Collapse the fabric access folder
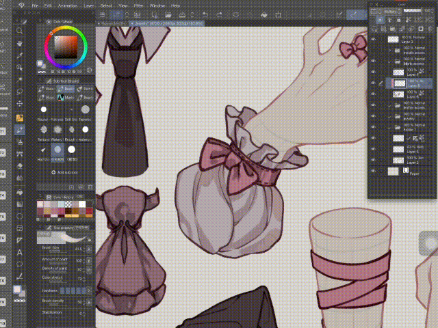The width and height of the screenshot is (438, 328). (x=390, y=61)
